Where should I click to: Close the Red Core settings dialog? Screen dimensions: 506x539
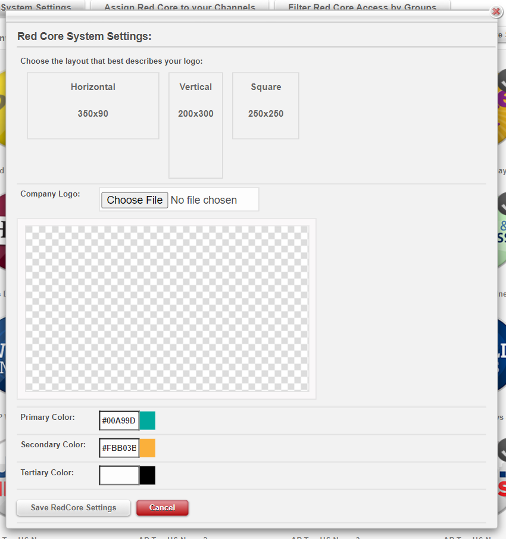click(x=496, y=12)
